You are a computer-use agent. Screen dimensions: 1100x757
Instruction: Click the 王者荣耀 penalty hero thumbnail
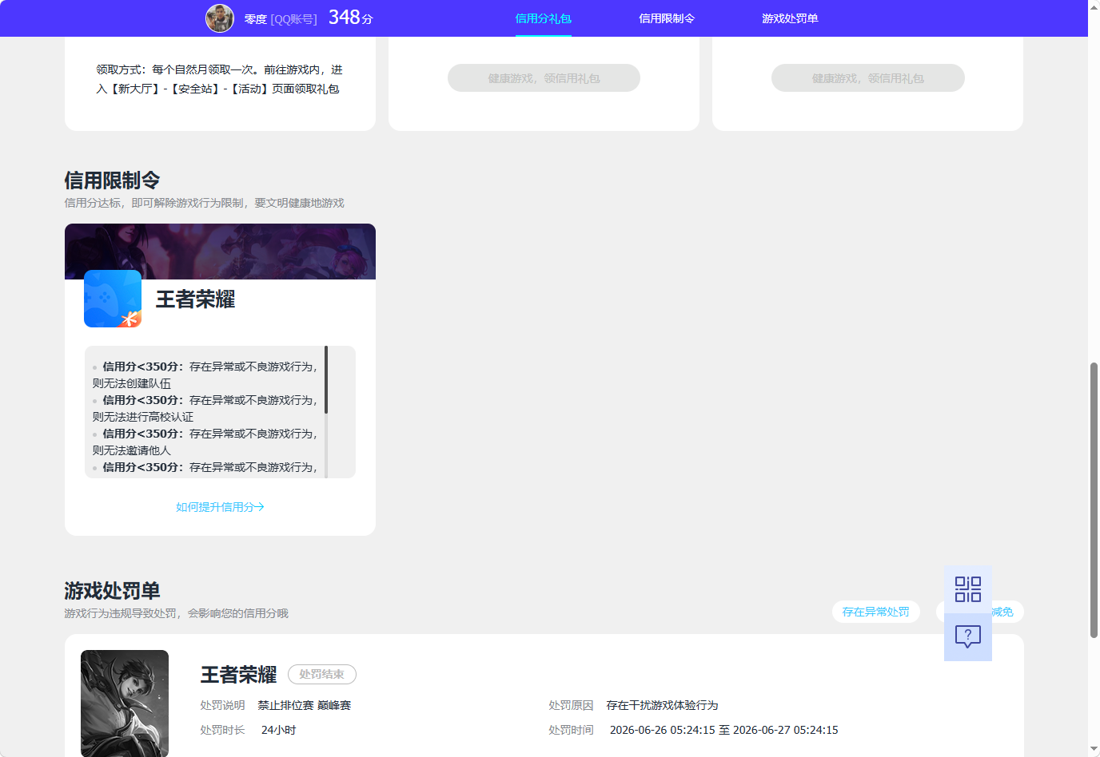pyautogui.click(x=125, y=703)
